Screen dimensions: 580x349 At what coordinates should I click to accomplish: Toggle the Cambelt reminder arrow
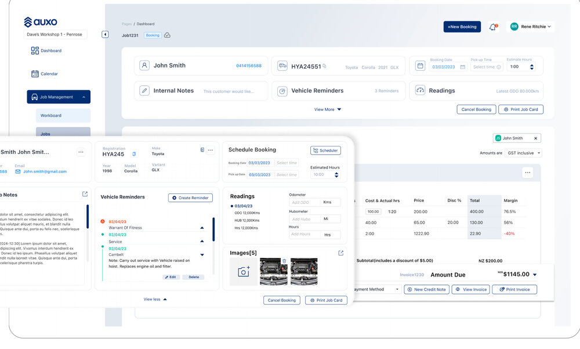coord(202,255)
